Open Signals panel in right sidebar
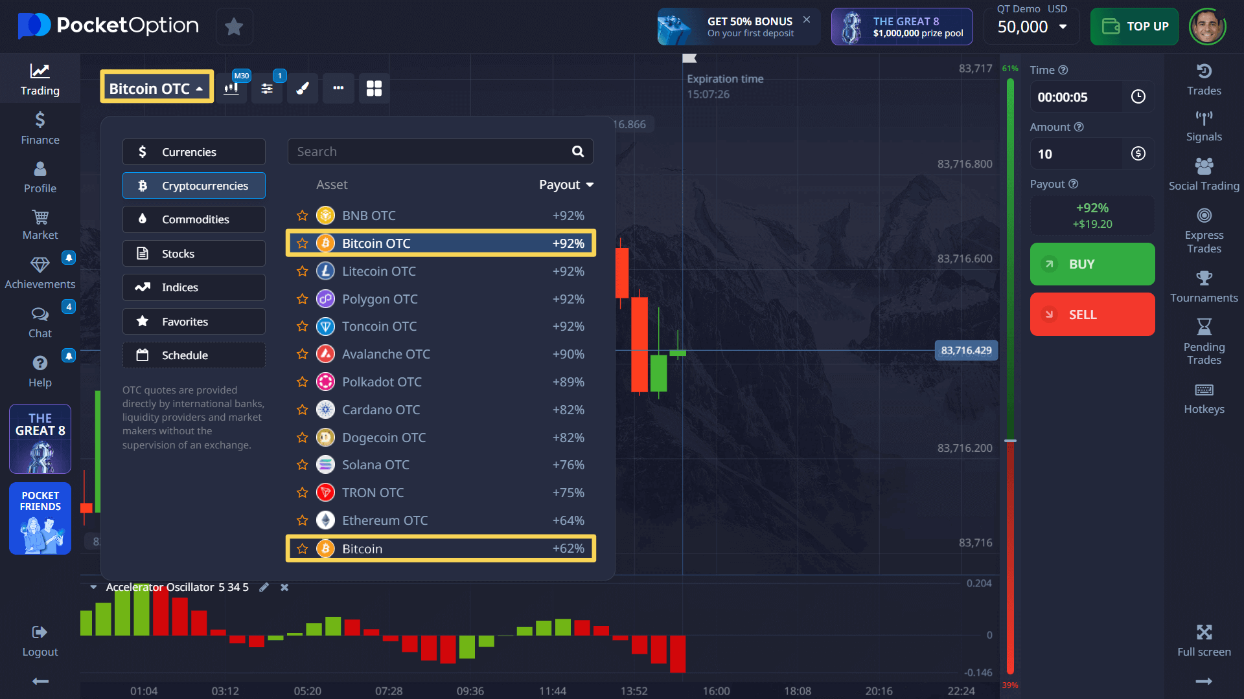 click(x=1203, y=126)
